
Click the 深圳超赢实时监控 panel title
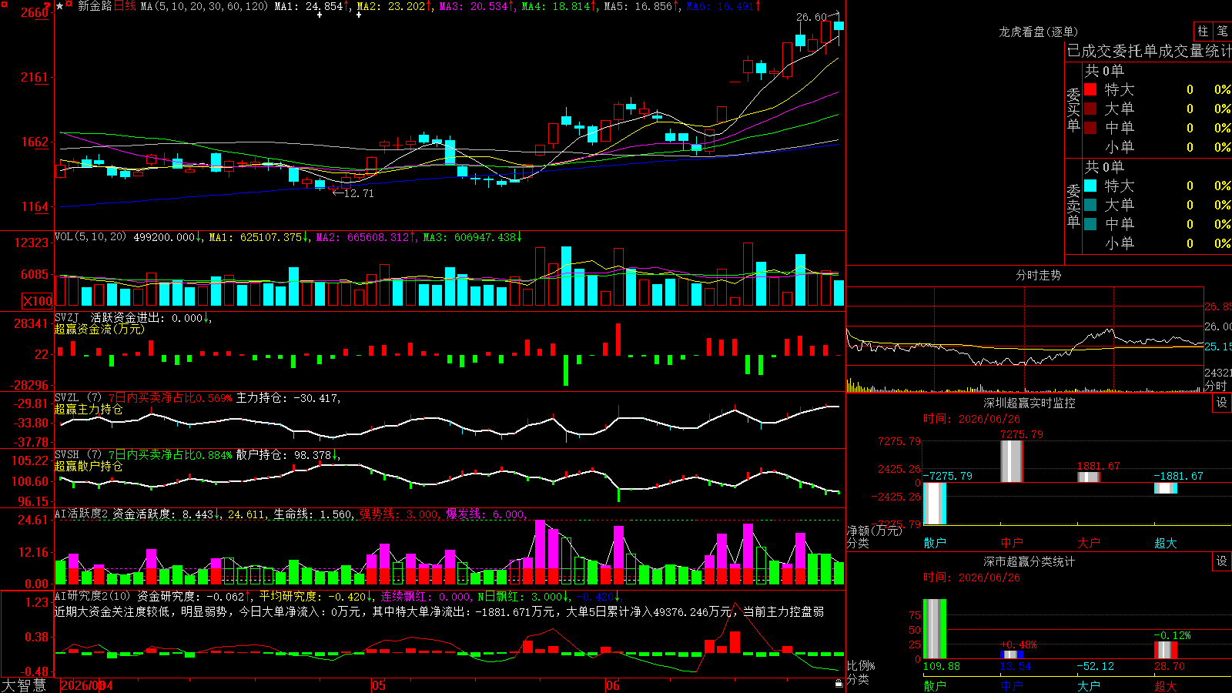click(x=1029, y=403)
